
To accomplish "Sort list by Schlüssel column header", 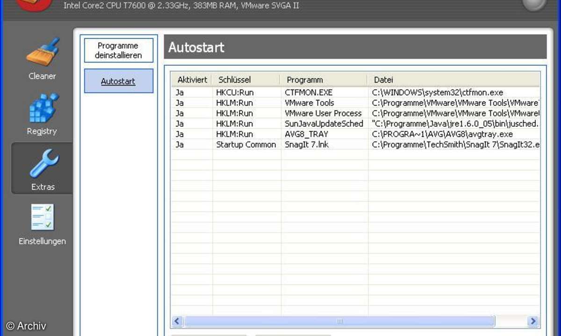I will coord(246,80).
